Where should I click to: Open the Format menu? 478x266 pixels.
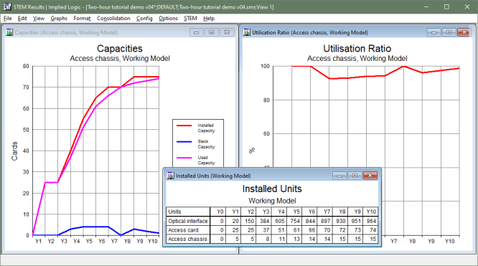pyautogui.click(x=82, y=18)
